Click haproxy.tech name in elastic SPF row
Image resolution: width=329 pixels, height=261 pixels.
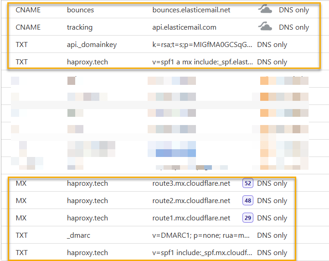87,62
